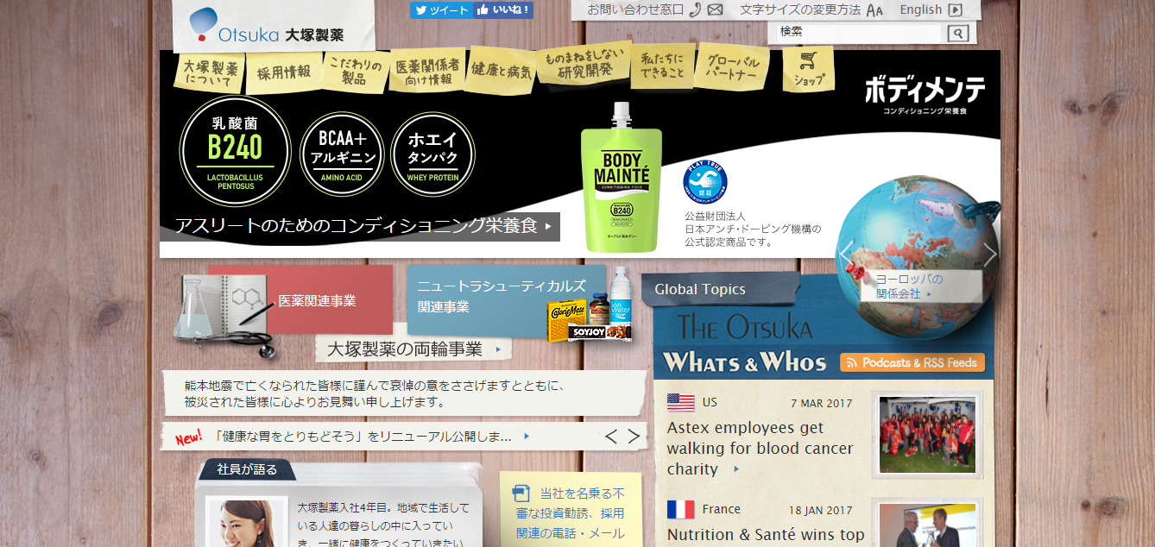Click the France flag icon
Image resolution: width=1155 pixels, height=547 pixels.
[x=680, y=510]
